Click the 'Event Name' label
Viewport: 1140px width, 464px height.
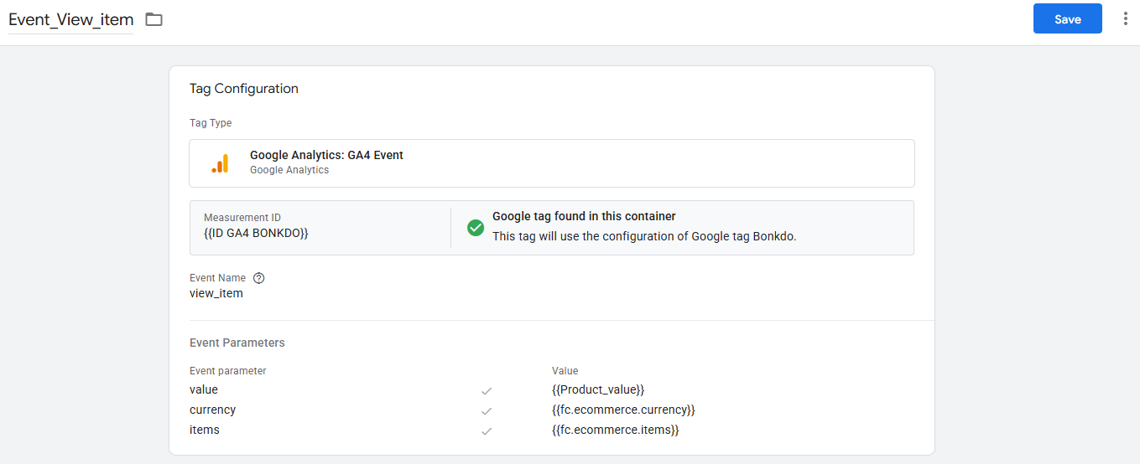[x=218, y=278]
